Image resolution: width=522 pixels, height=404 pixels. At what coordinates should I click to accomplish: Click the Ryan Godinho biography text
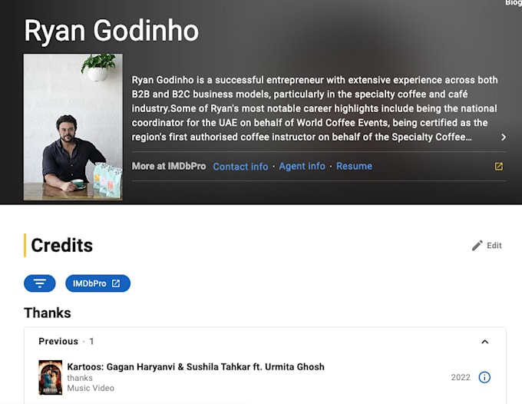click(x=315, y=108)
